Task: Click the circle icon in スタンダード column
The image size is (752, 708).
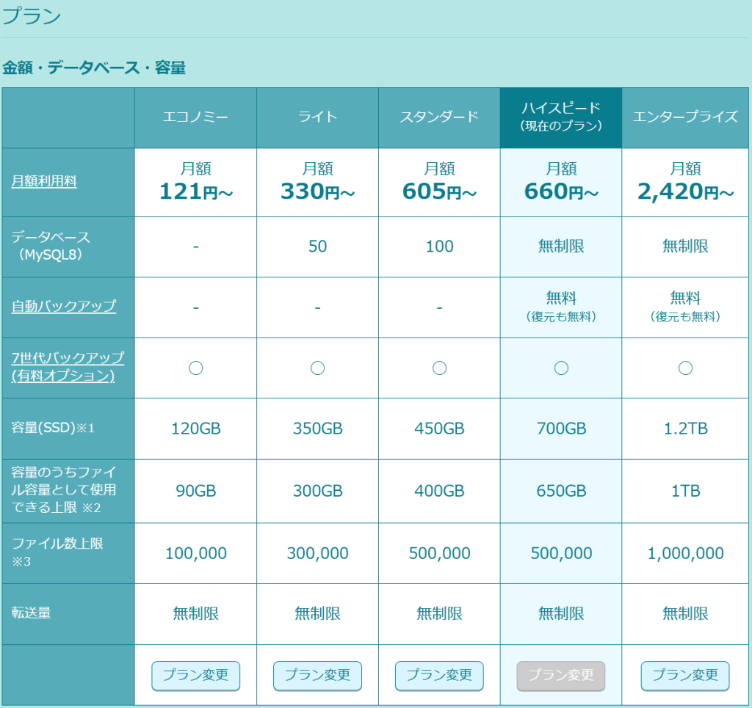Action: click(x=439, y=368)
